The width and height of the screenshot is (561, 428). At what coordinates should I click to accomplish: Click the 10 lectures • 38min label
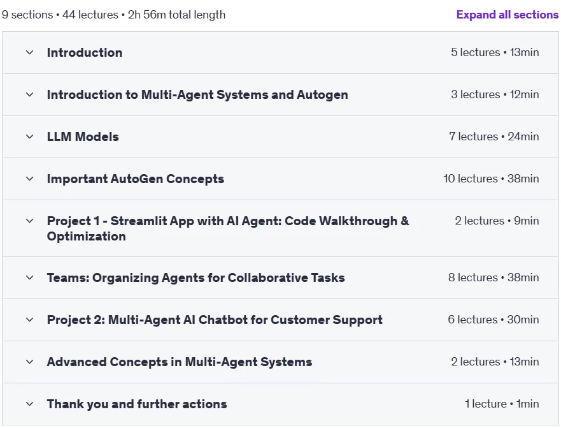(491, 179)
